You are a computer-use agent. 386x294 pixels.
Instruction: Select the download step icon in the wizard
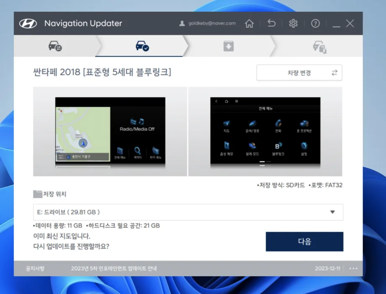pyautogui.click(x=228, y=46)
